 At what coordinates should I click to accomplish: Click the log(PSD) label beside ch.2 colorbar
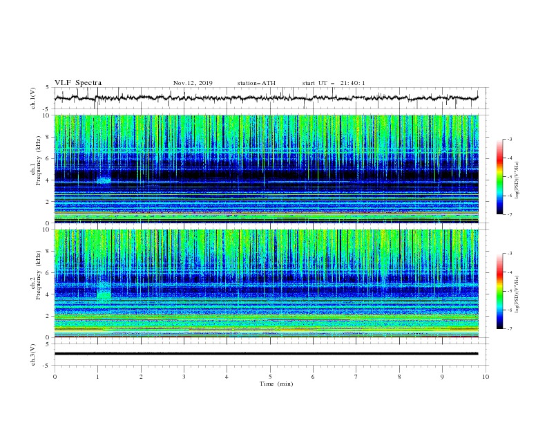pyautogui.click(x=517, y=294)
